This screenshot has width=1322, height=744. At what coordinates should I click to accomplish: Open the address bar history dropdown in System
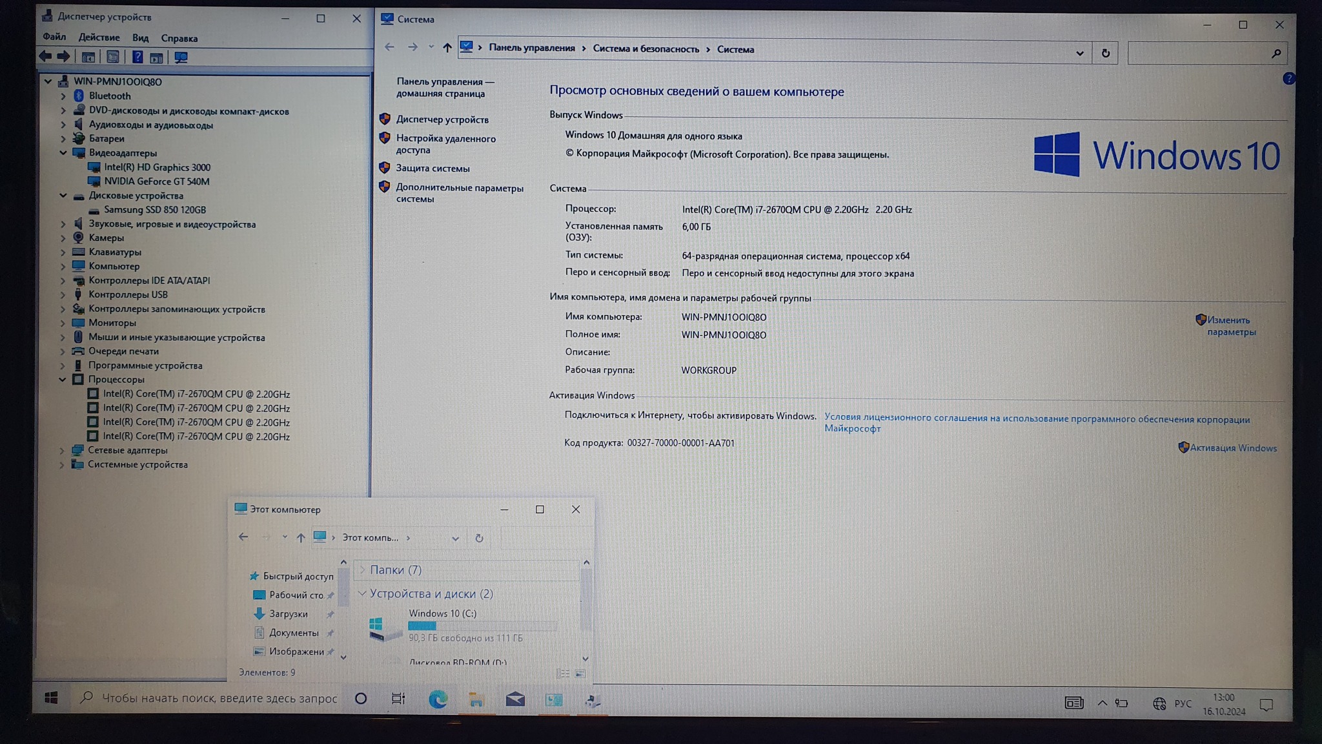[x=1079, y=53]
